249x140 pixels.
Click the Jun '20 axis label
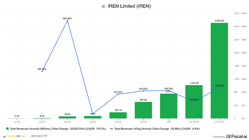coord(17,122)
